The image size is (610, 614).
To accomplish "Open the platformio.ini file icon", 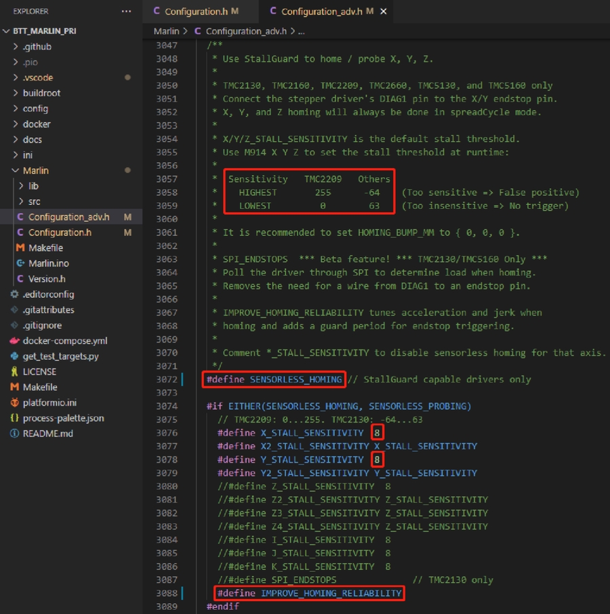I will 15,403.
